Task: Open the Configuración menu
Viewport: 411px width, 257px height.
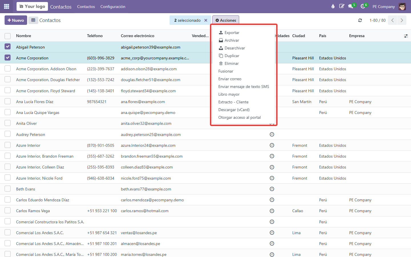Action: click(113, 7)
